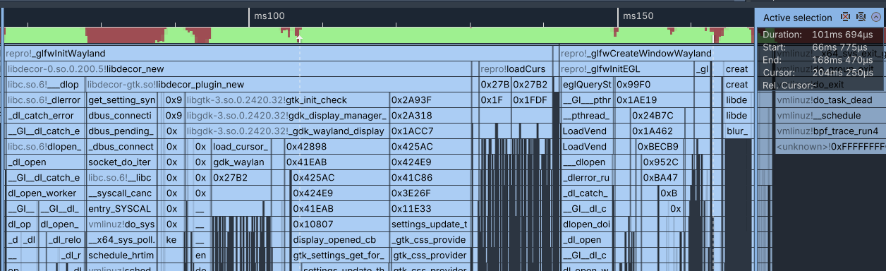Select the repro!_glfwInitWayland frame
Screen dimensions: 886x271
pos(279,54)
